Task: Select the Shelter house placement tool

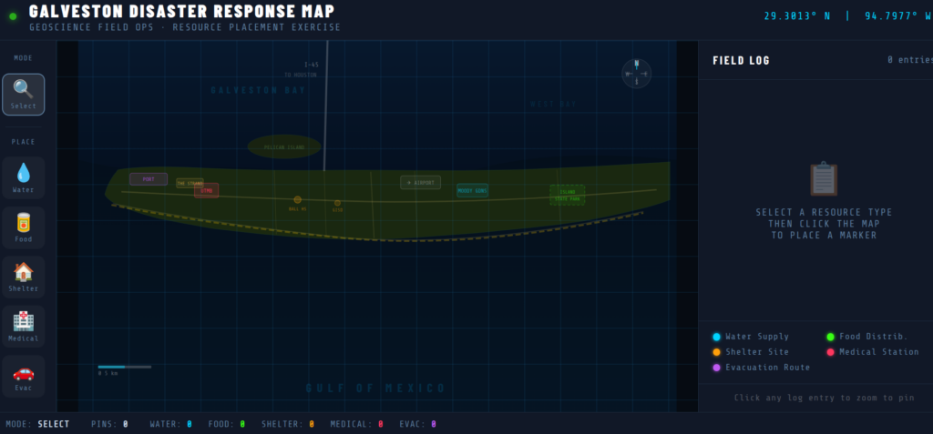Action: (23, 277)
